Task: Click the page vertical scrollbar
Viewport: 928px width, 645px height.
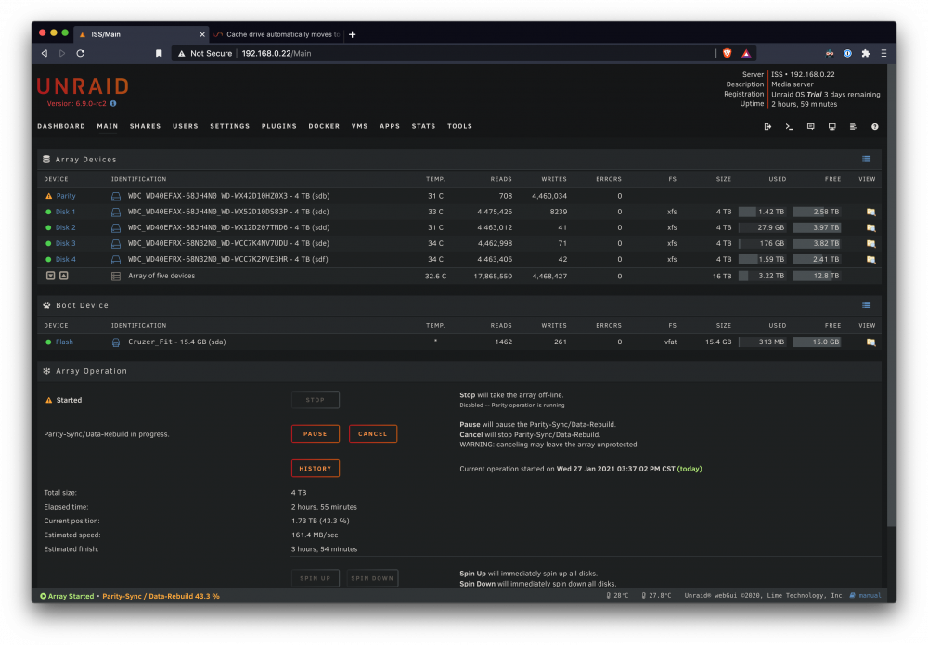Action: 891,296
